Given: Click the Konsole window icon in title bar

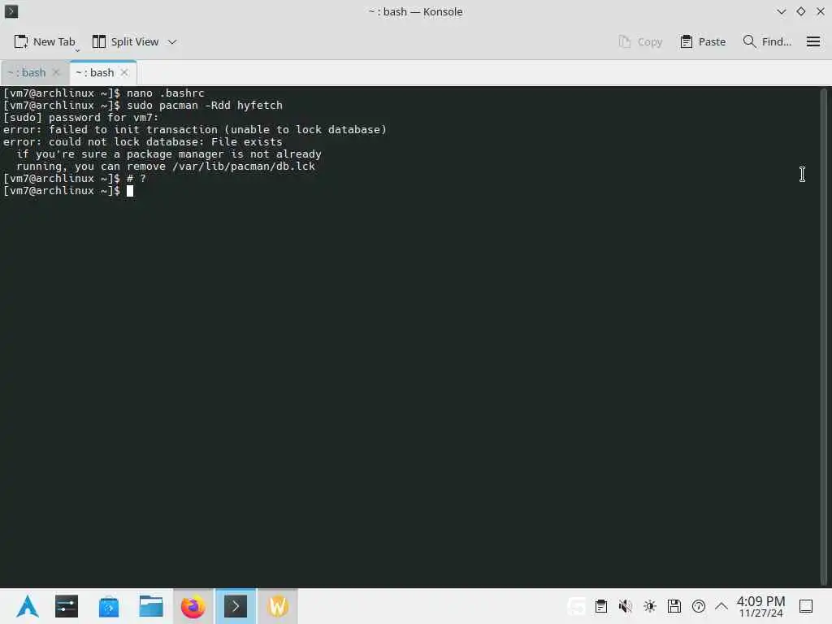Looking at the screenshot, I should 11,11.
